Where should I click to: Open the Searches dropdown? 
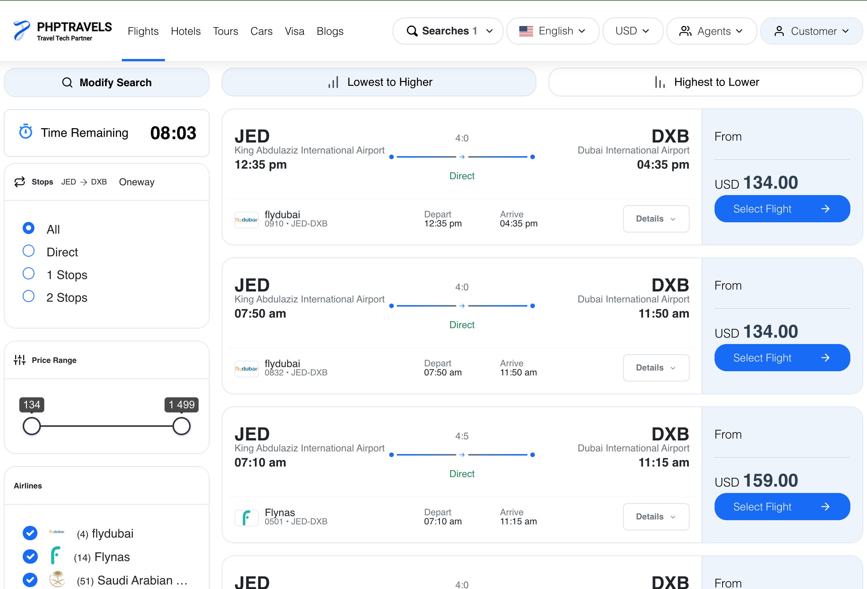click(448, 31)
